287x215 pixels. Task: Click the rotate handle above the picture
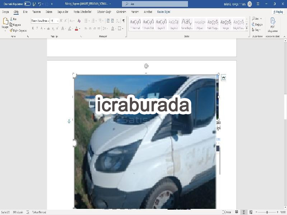[146, 66]
